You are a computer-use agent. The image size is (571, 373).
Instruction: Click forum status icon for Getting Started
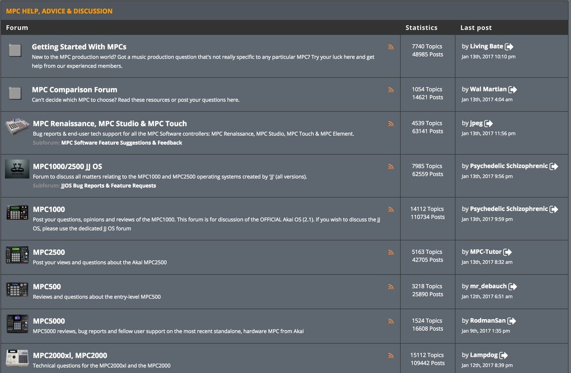pyautogui.click(x=16, y=50)
